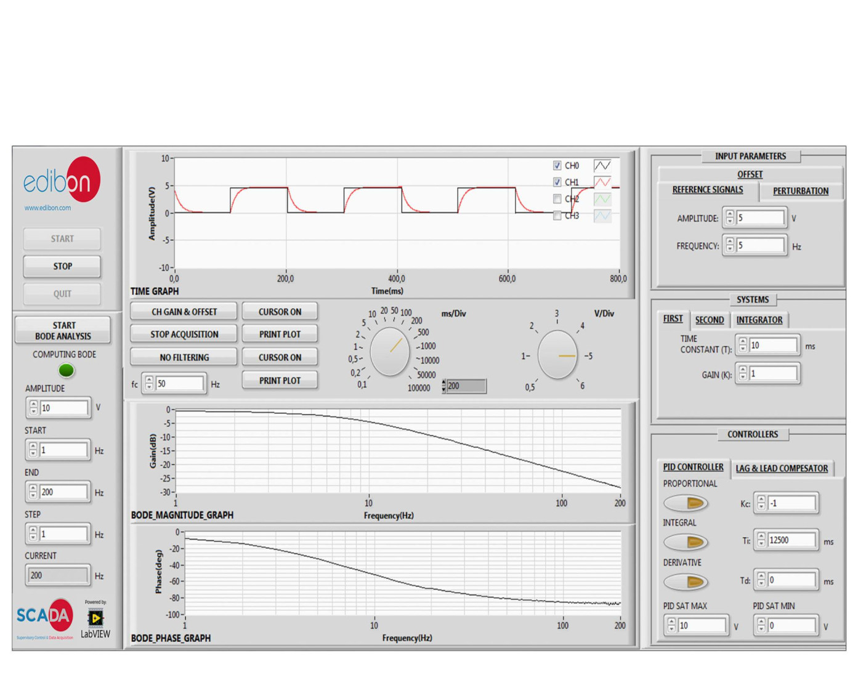Click the Bode STEP stepper arrows

(x=33, y=533)
